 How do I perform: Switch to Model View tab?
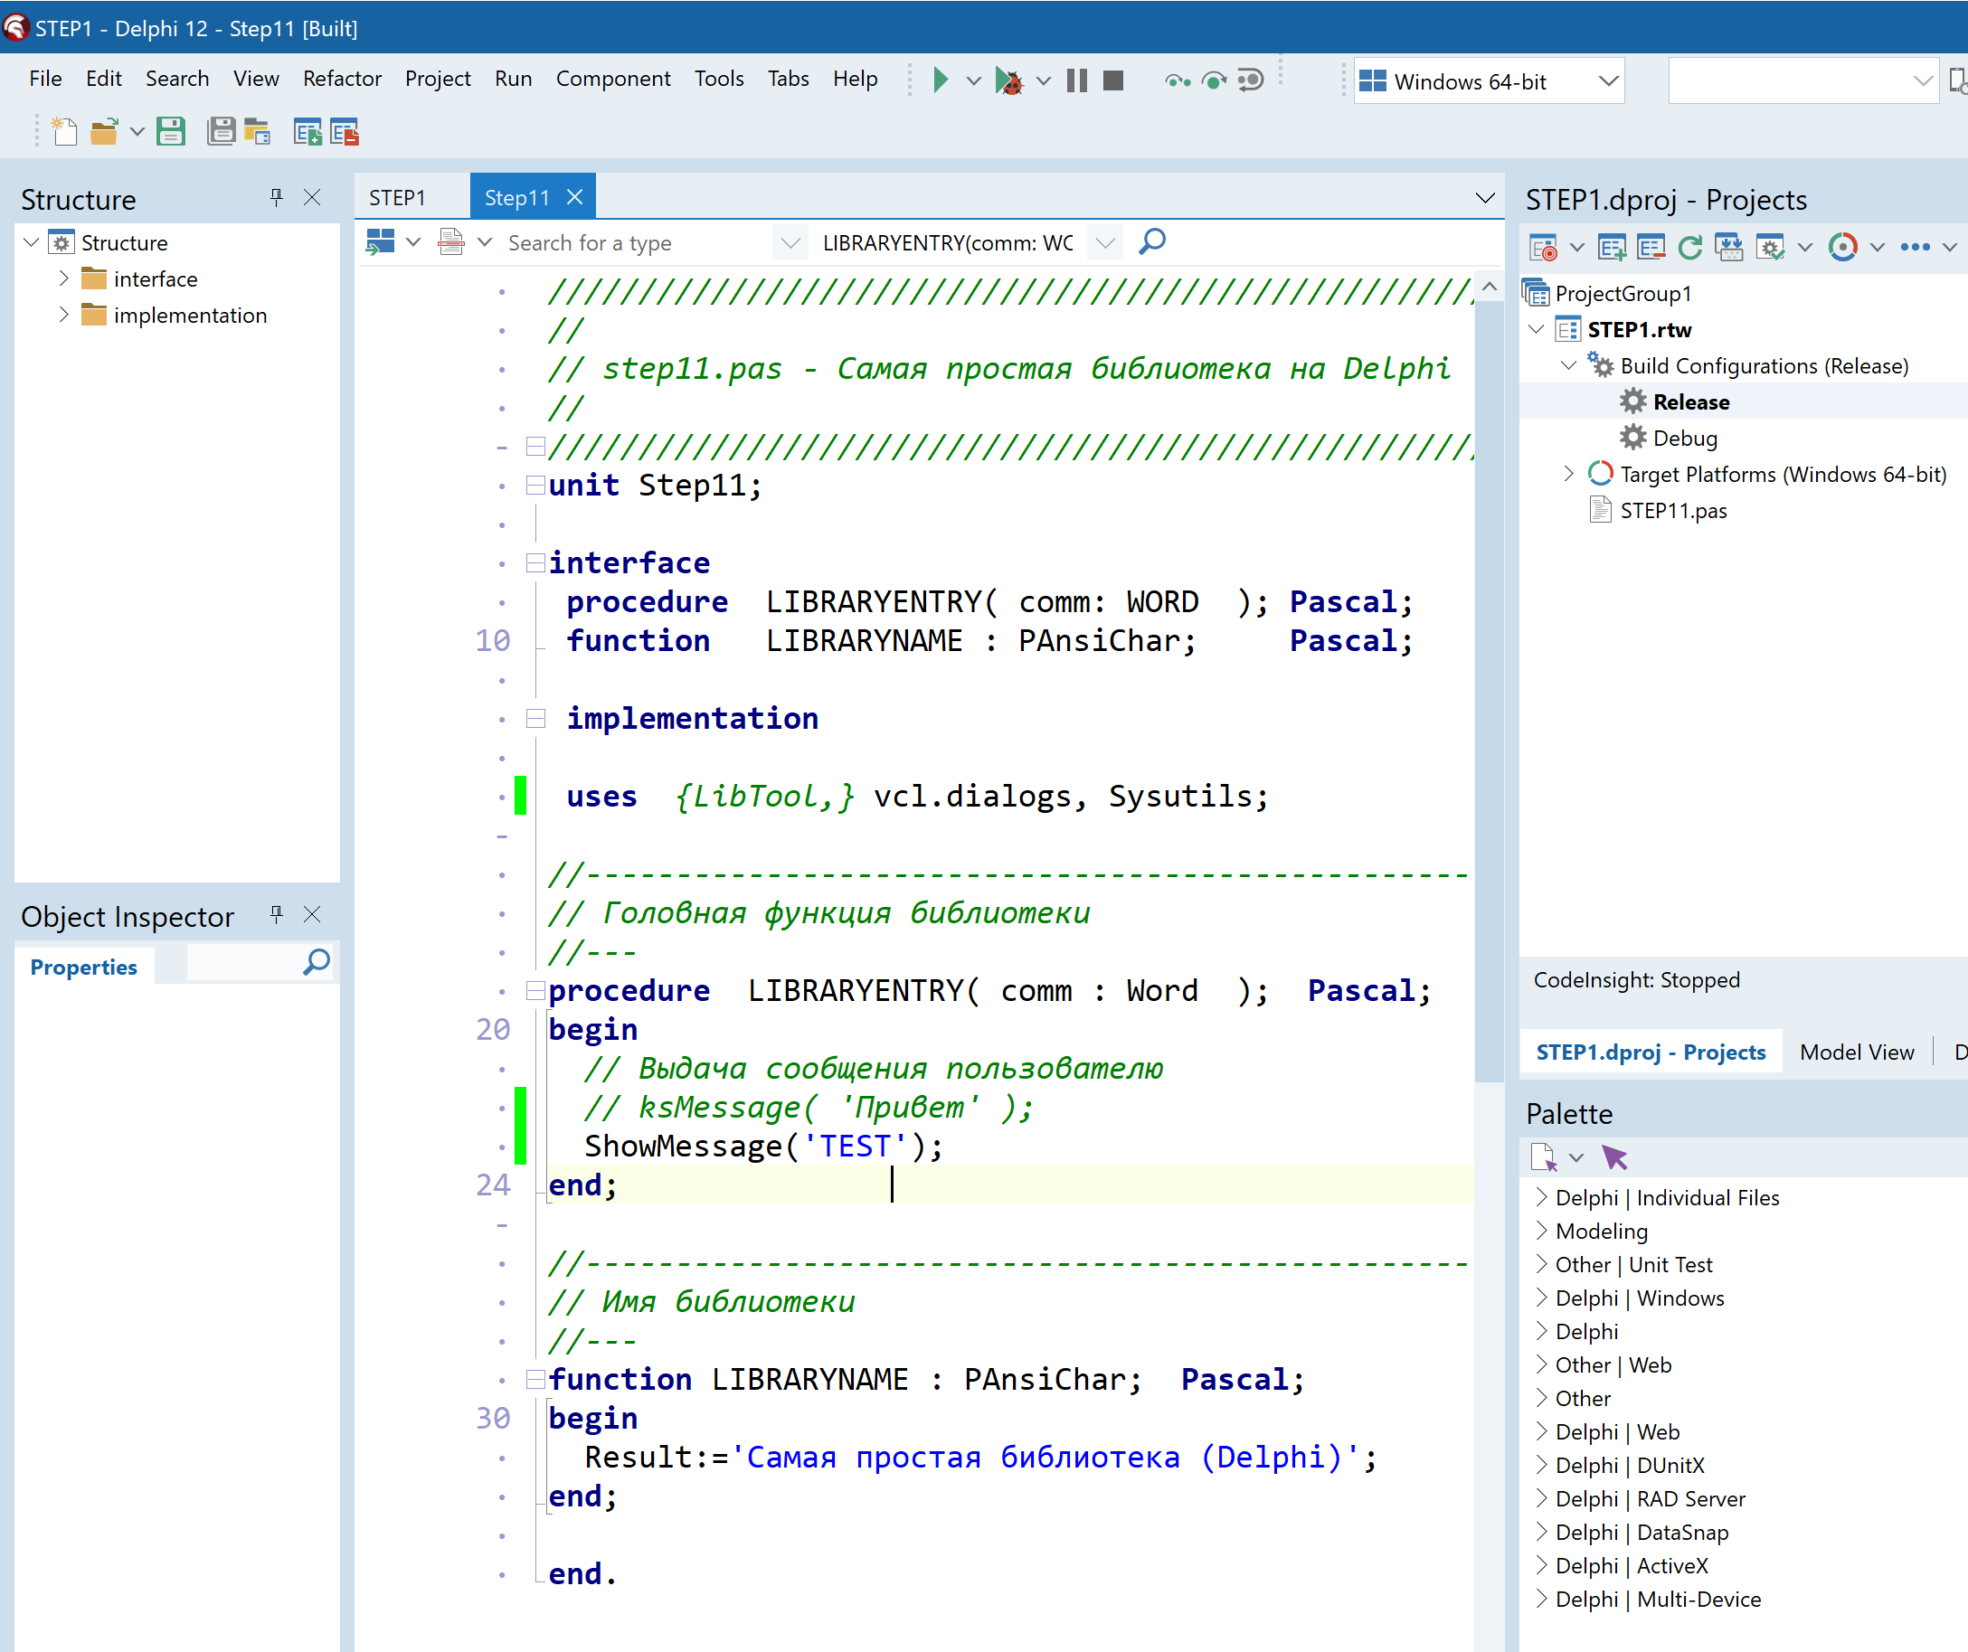1856,1053
